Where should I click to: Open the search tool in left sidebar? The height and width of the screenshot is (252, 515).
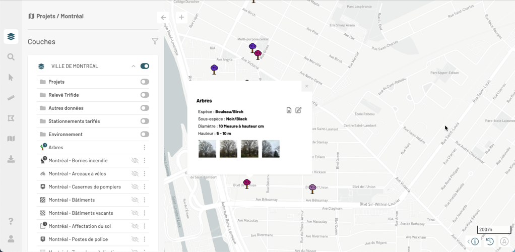coord(11,57)
